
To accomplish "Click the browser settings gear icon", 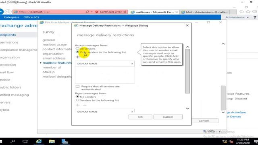I will (254, 12).
